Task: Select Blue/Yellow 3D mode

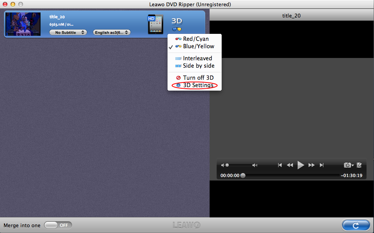Action: [195, 46]
